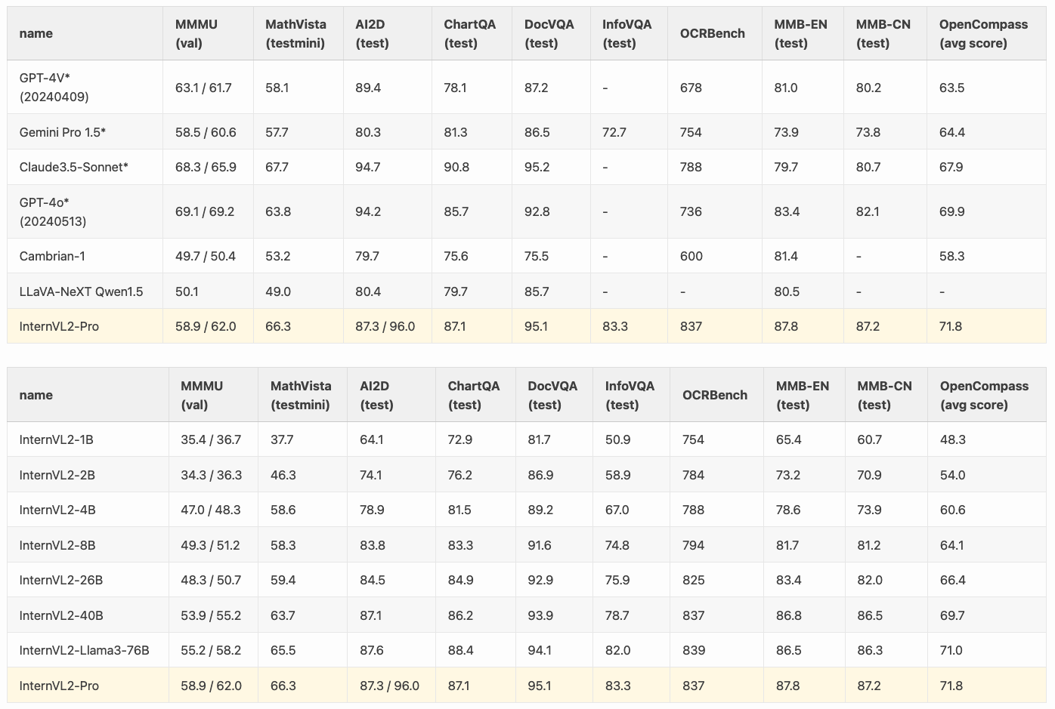Click the InternVL2-4B model name
1055x709 pixels.
(x=57, y=510)
